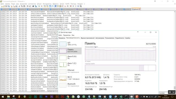This screenshot has height=99, width=176.
Task: Switch to Пользователи tab in Task Manager
Action: tap(109, 38)
